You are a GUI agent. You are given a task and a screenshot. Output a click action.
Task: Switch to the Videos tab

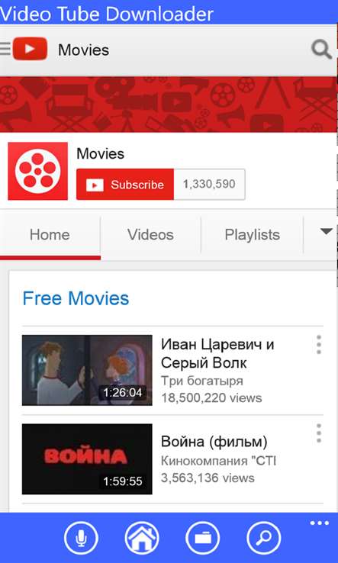click(150, 235)
